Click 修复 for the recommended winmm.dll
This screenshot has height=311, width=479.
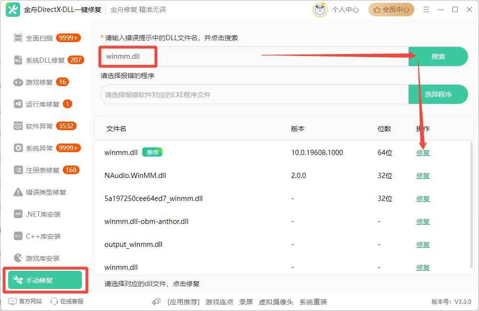tap(423, 153)
